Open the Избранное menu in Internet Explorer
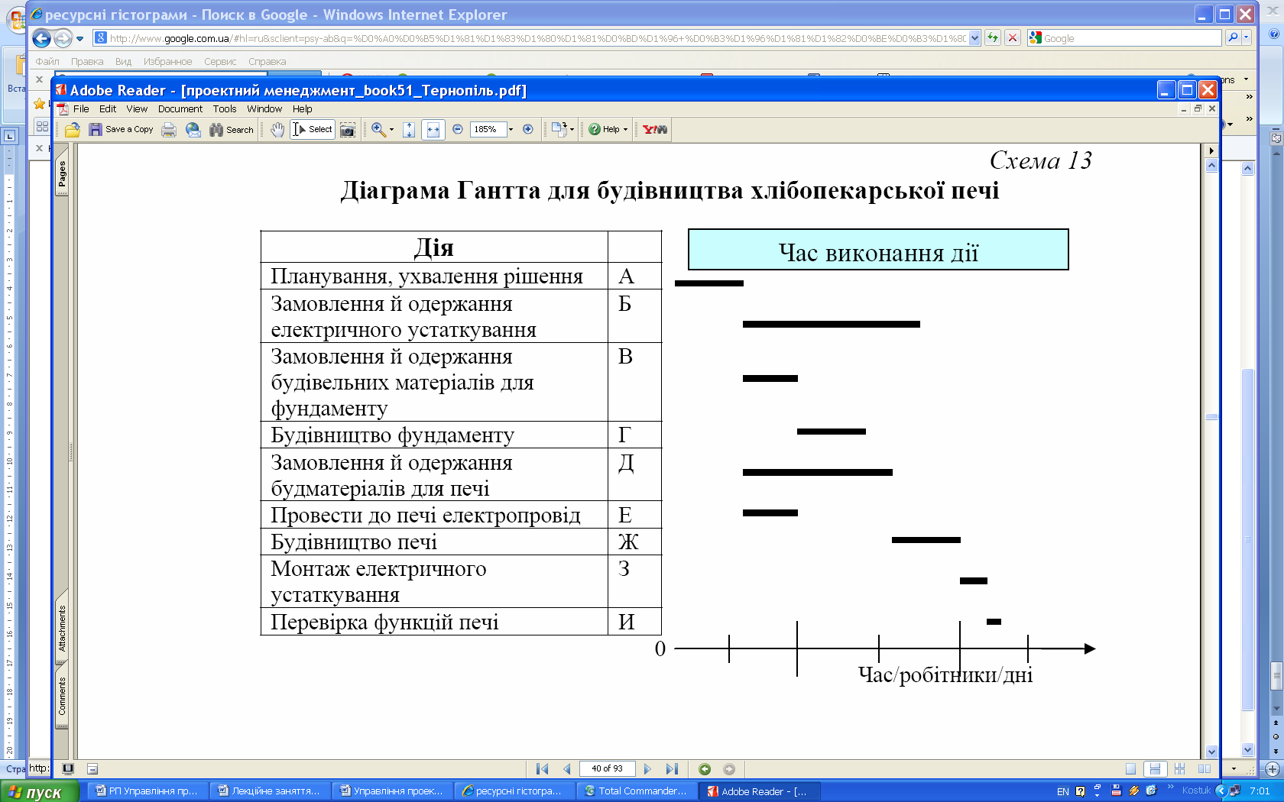The width and height of the screenshot is (1284, 802). [x=167, y=62]
